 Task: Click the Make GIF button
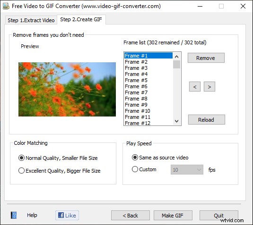(x=173, y=216)
